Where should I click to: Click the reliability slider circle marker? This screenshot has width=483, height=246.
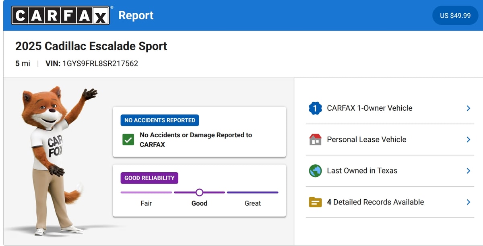[x=199, y=192]
